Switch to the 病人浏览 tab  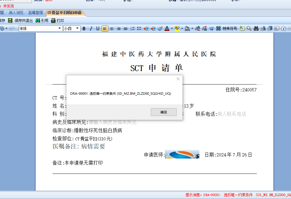[x=16, y=13]
